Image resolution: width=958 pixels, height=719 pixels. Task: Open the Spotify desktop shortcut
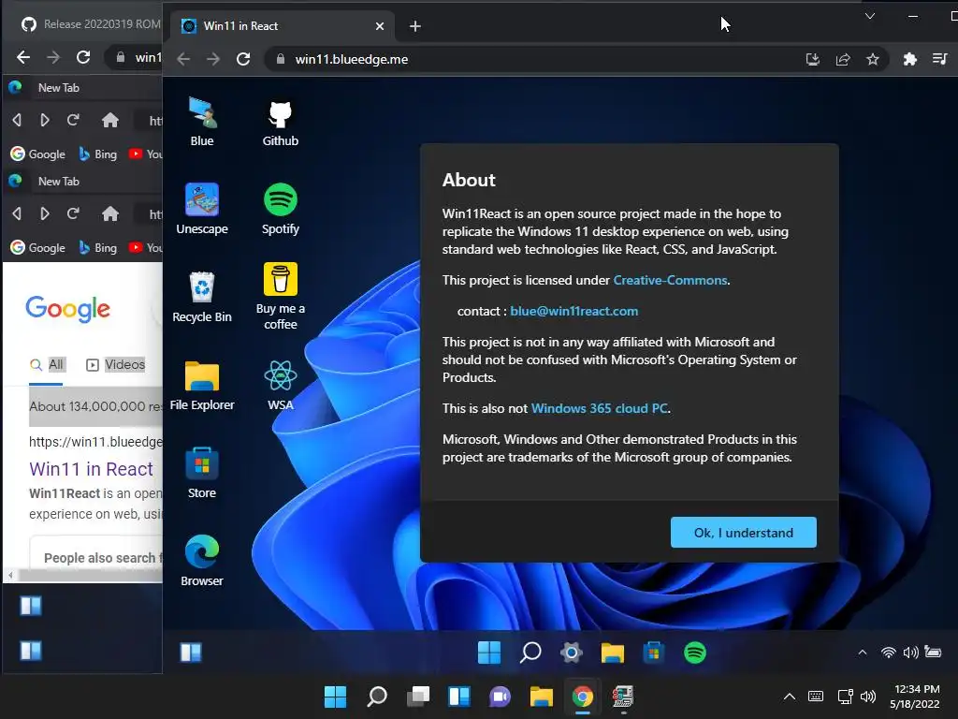coord(281,209)
